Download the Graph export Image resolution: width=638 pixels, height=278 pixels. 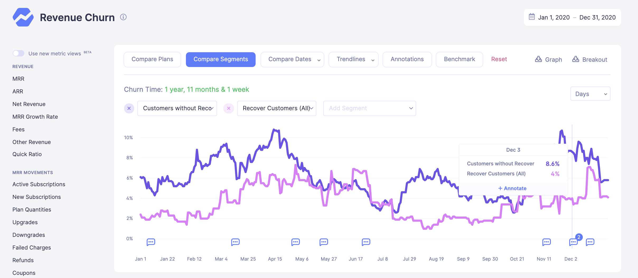[x=548, y=59]
